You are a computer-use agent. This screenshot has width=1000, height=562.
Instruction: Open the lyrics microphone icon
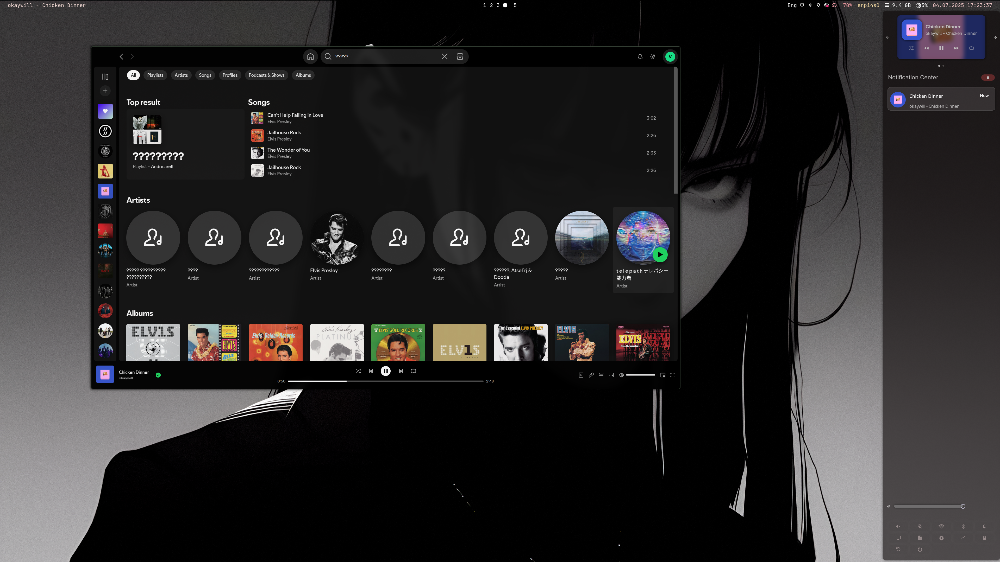[x=591, y=375]
